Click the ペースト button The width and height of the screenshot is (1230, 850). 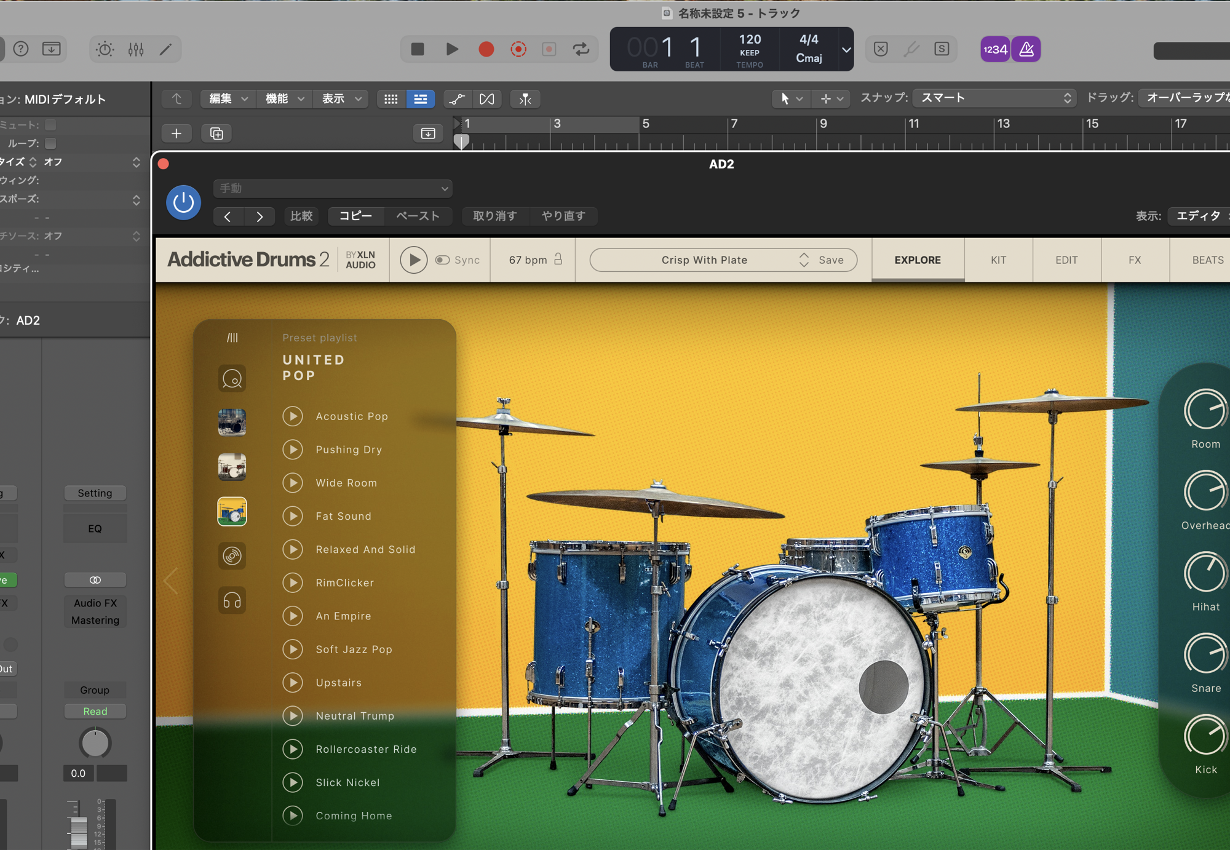coord(418,216)
